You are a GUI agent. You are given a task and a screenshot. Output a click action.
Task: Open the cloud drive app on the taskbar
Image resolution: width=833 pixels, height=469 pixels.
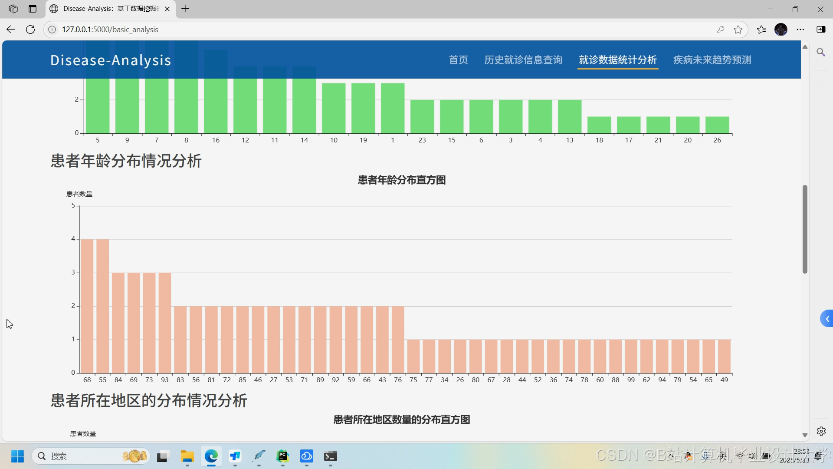pos(307,456)
